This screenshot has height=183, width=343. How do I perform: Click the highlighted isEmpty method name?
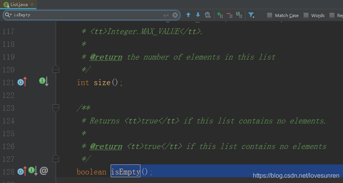(125, 172)
